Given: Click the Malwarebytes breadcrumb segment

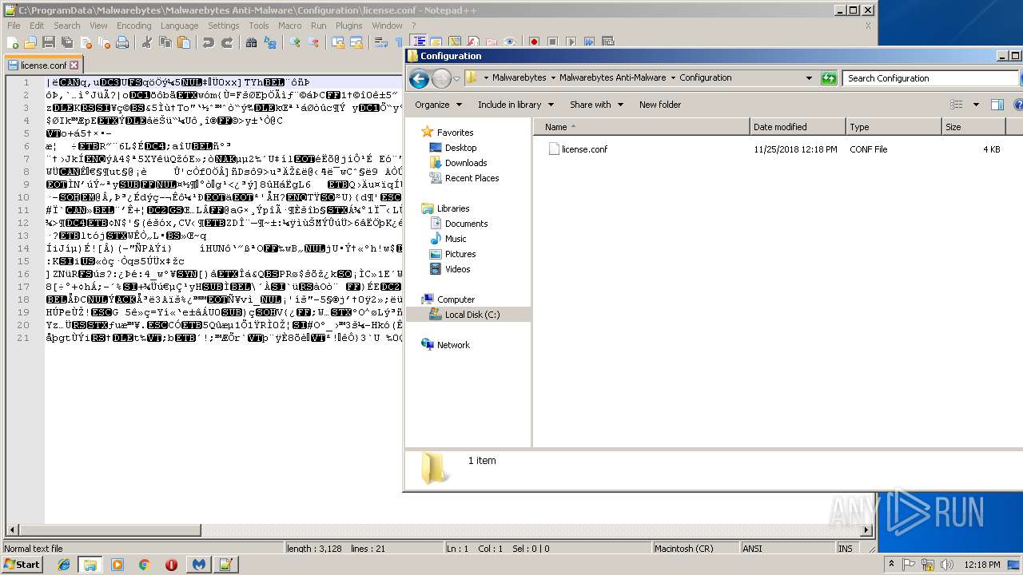Looking at the screenshot, I should (519, 78).
